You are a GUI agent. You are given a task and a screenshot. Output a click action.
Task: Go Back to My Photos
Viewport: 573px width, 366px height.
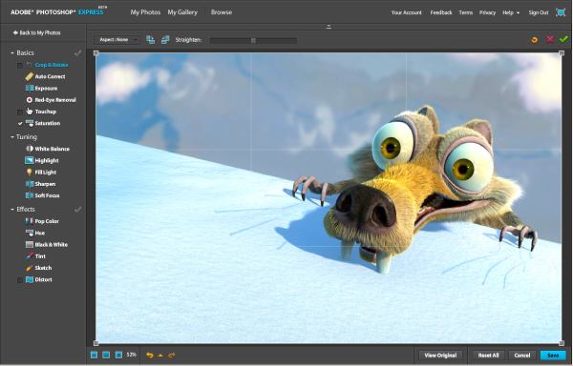click(37, 32)
